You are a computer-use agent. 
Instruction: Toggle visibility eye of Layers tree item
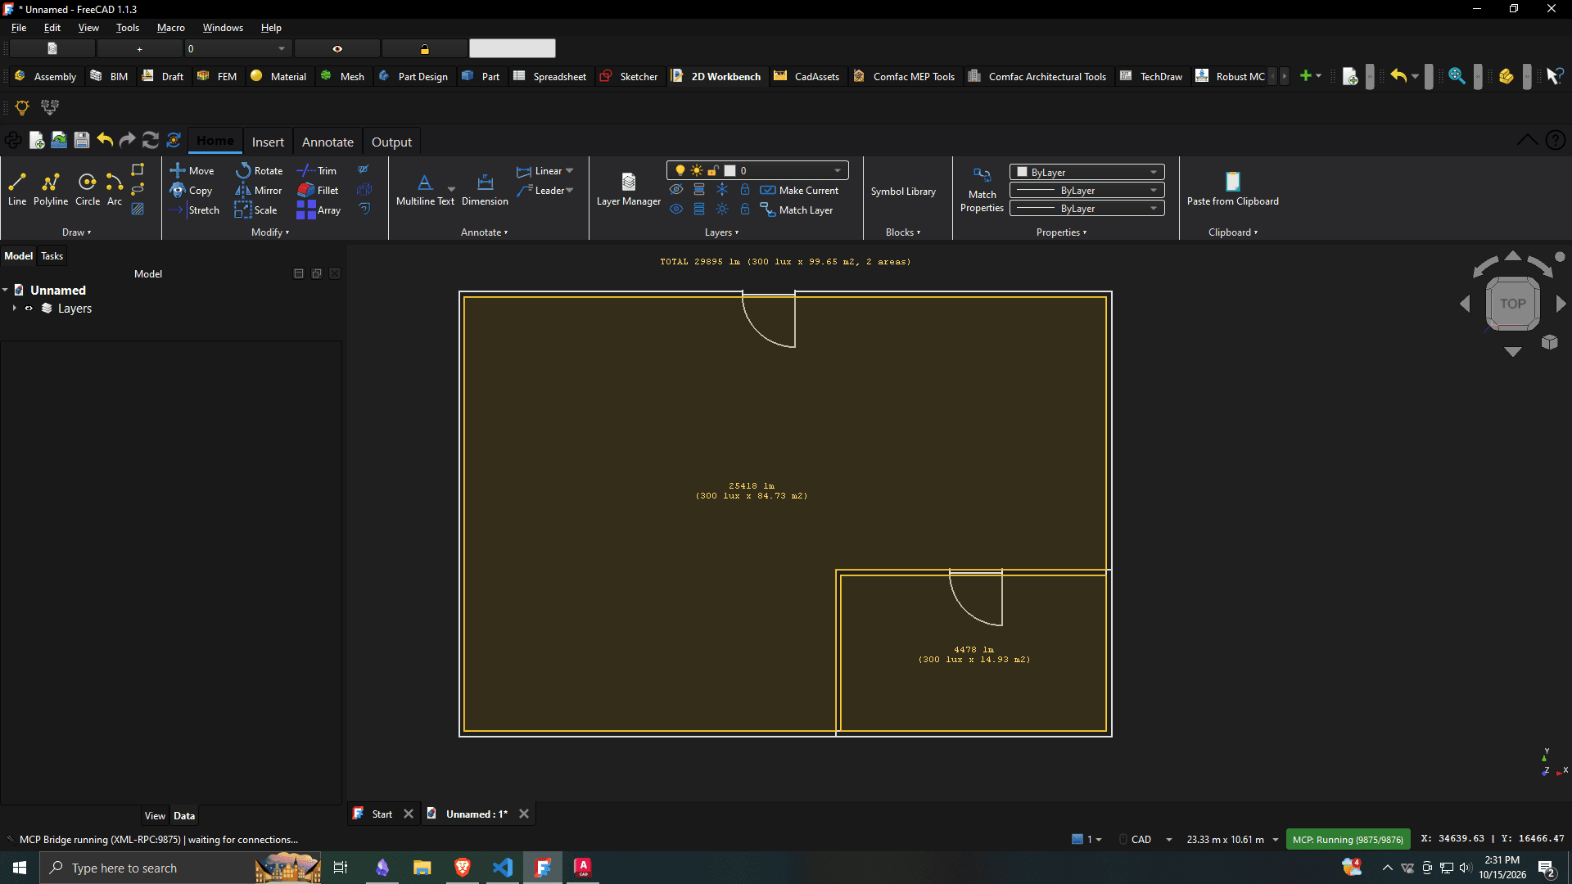(x=29, y=309)
